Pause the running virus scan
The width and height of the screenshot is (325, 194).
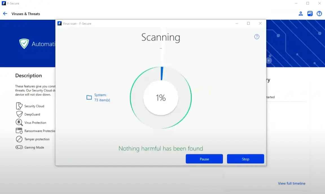(x=204, y=159)
